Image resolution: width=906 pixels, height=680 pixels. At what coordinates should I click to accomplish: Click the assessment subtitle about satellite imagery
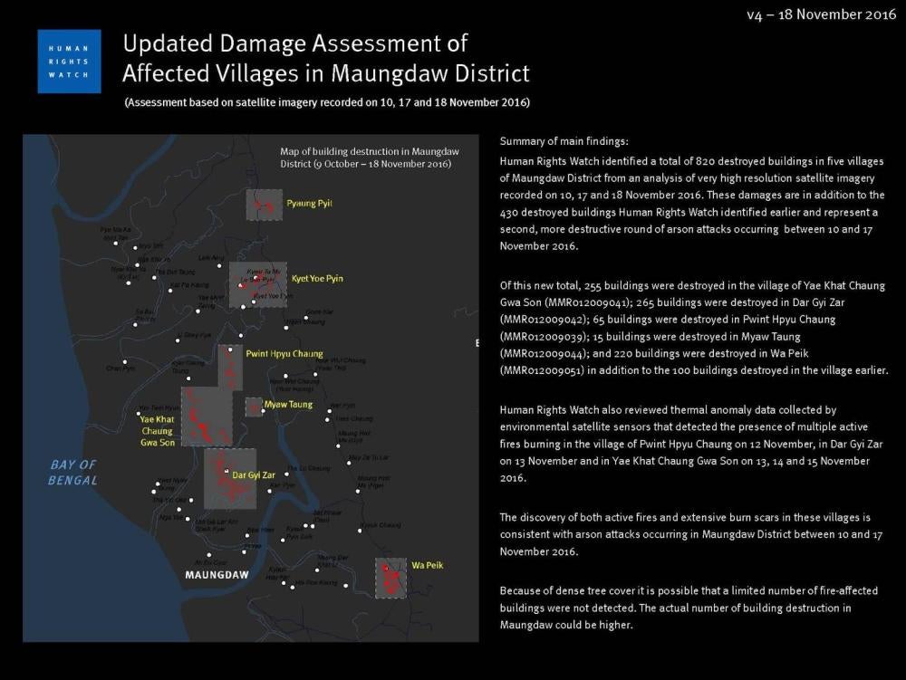pos(327,103)
